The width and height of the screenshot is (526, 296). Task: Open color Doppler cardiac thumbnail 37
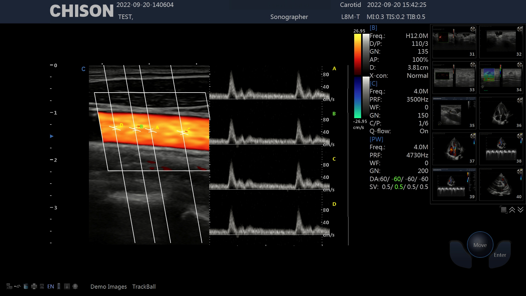(454, 148)
